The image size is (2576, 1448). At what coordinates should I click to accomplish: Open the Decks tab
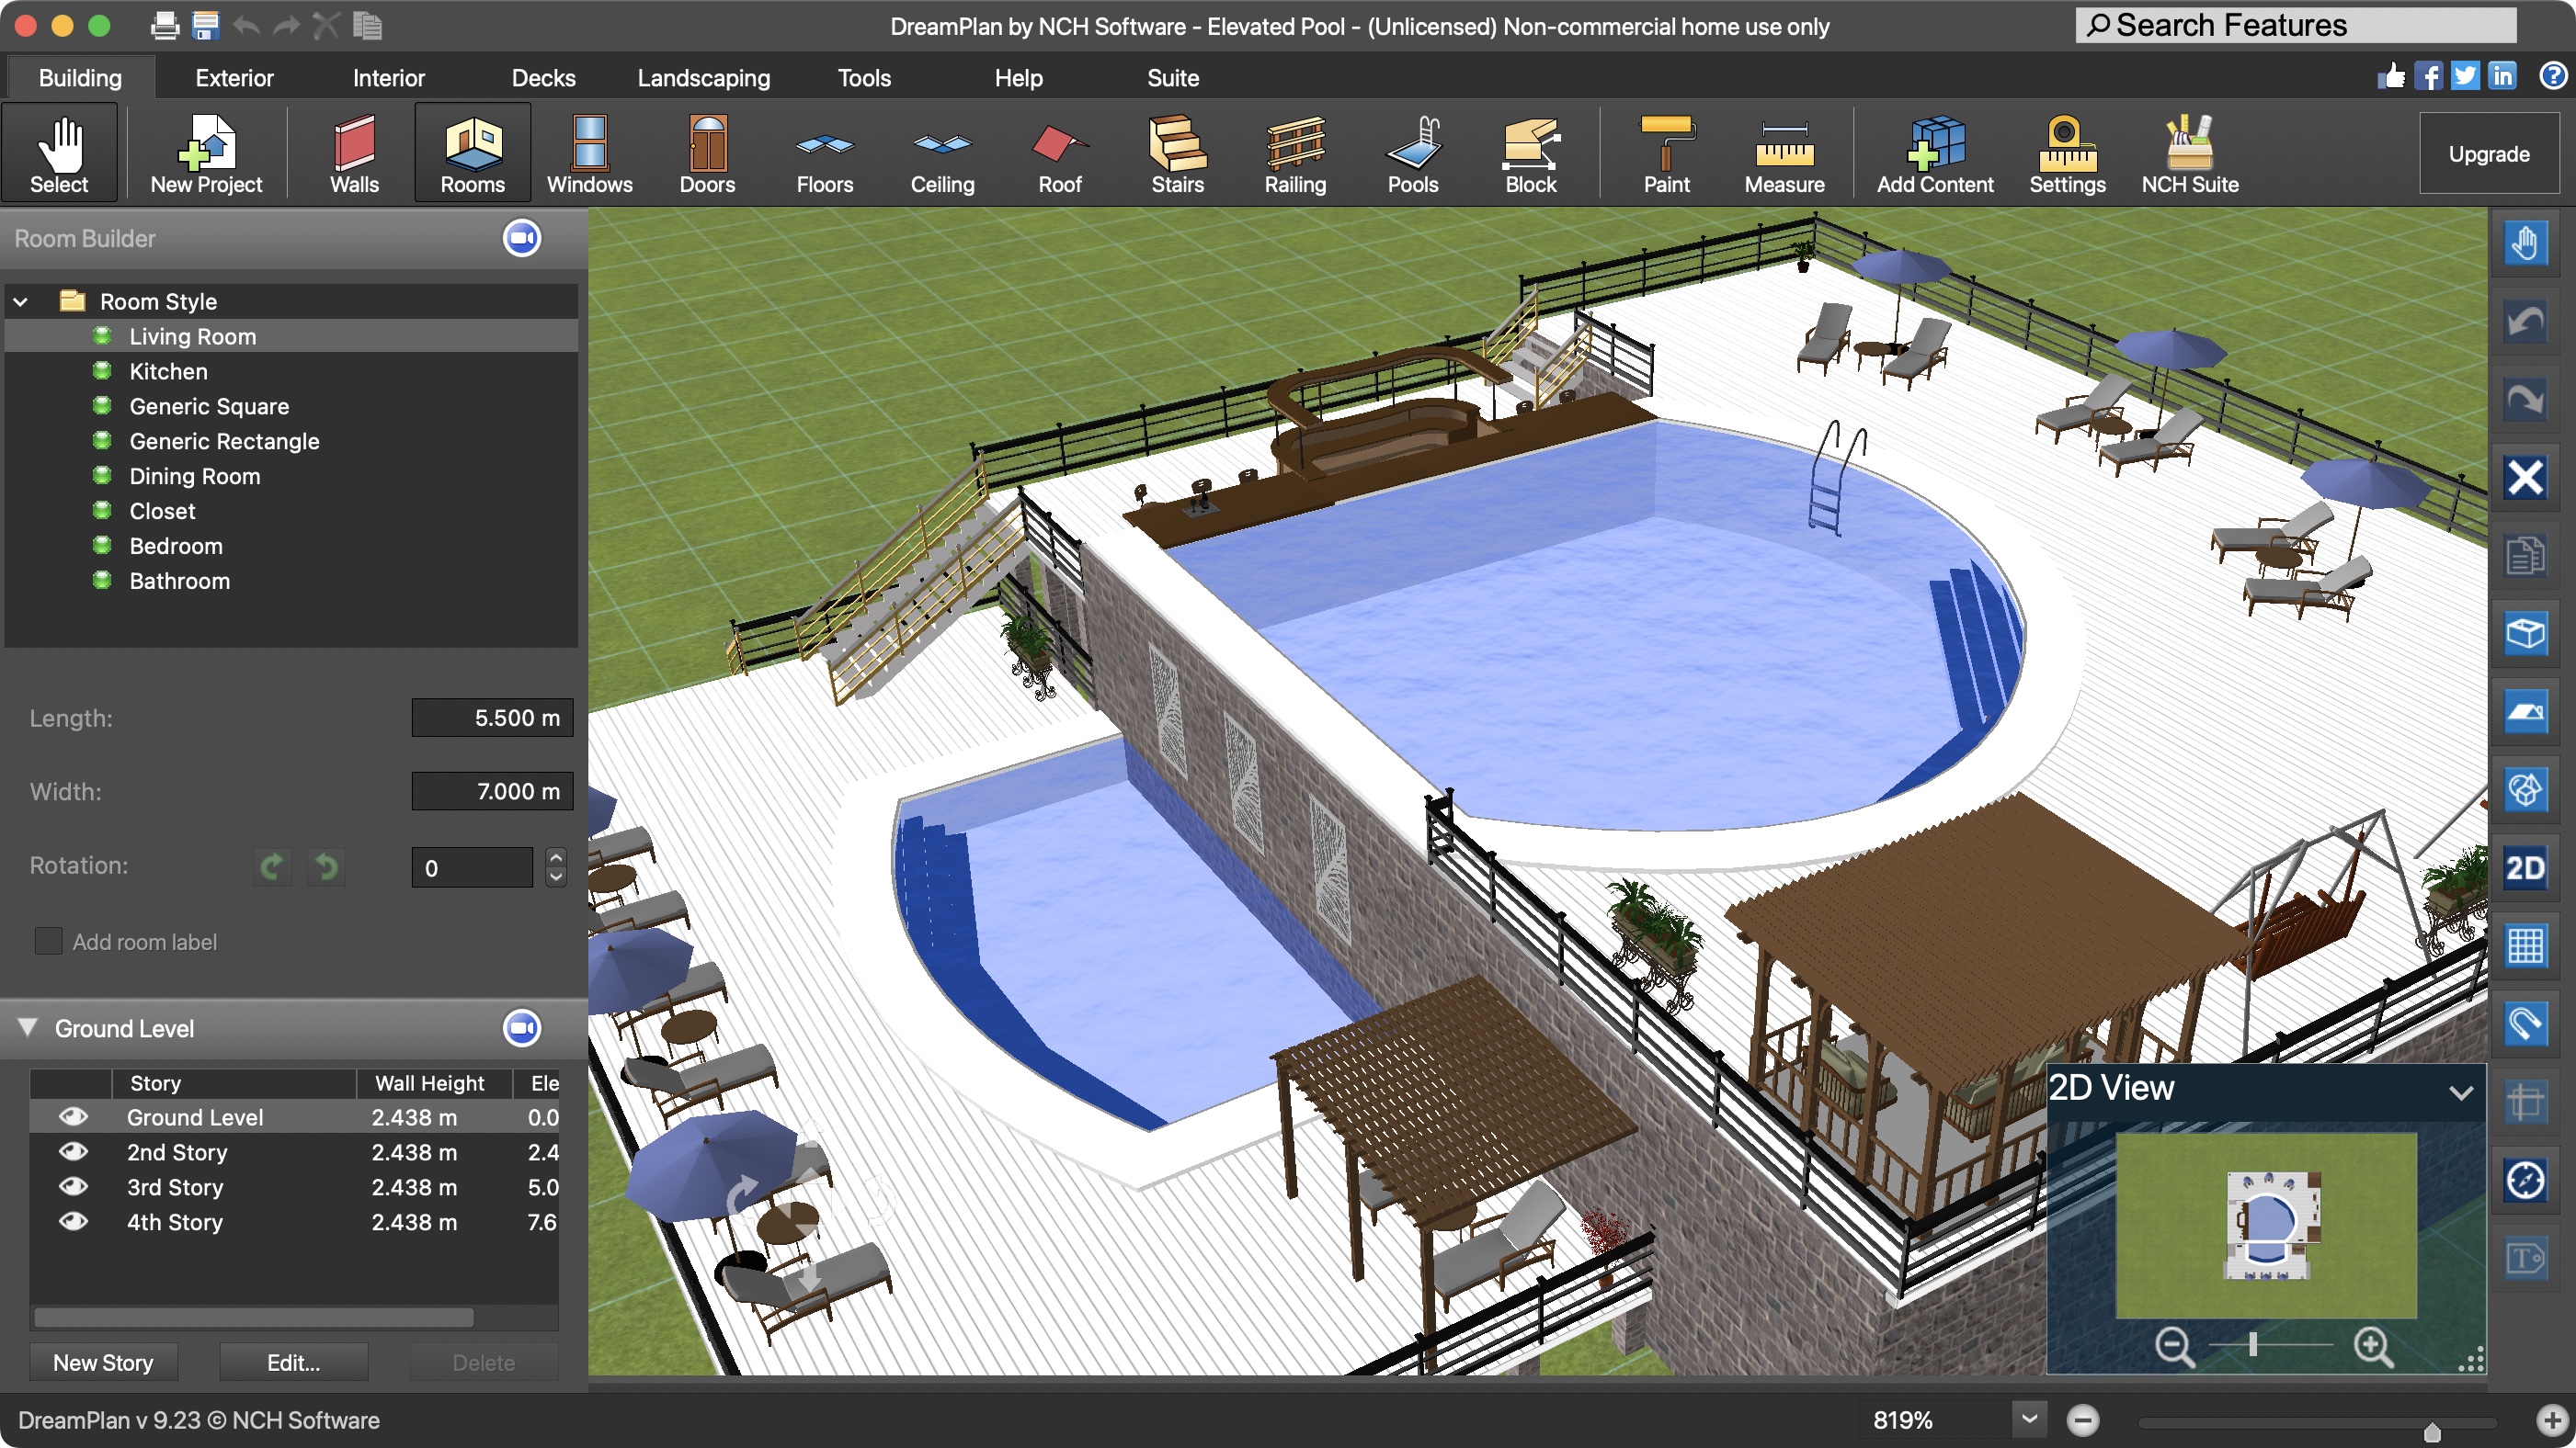click(543, 78)
